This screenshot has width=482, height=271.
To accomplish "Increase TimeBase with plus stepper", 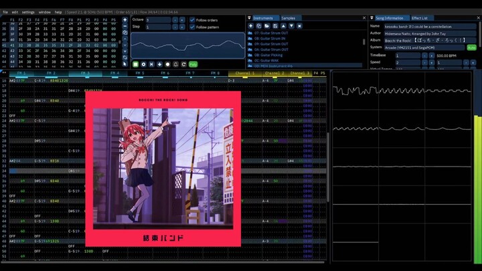I will click(432, 56).
